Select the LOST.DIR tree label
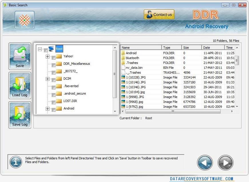Screen dimensions: 249x182 coord(70,101)
